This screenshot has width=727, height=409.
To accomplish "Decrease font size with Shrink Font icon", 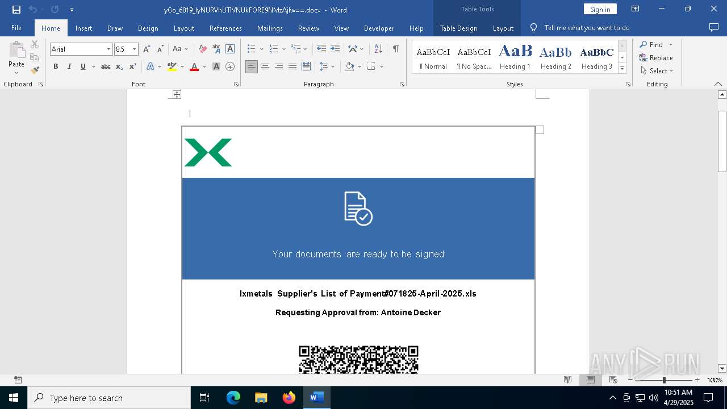I will [160, 49].
